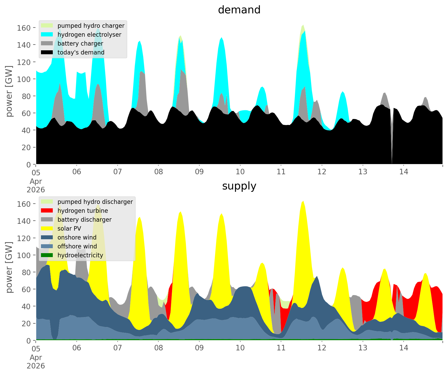Click the "supply" chart title
Viewport: 448px width, 375px height.
tap(239, 186)
